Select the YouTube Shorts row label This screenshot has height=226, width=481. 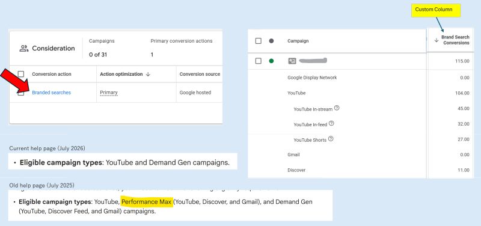coord(310,140)
